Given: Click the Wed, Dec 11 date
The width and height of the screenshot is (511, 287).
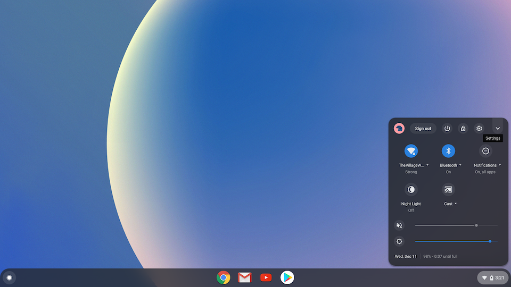Looking at the screenshot, I should pyautogui.click(x=406, y=256).
